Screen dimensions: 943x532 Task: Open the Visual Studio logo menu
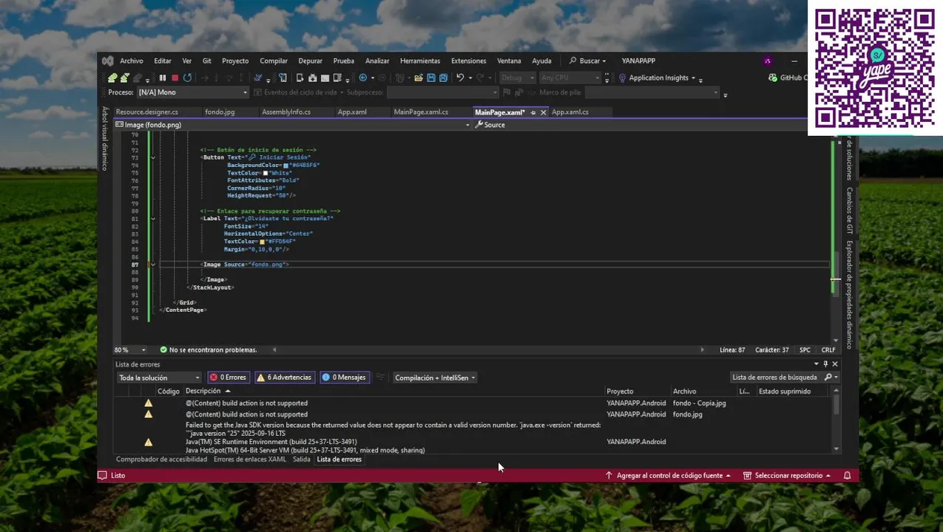(x=108, y=61)
